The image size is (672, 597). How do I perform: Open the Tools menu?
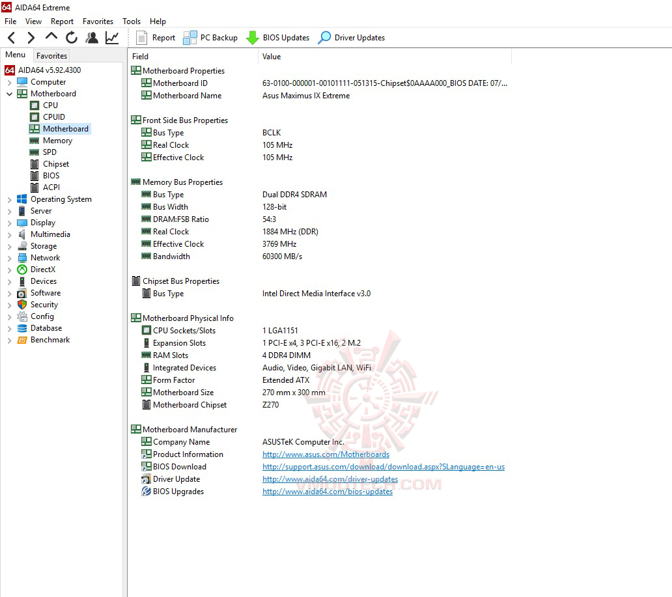pos(132,21)
